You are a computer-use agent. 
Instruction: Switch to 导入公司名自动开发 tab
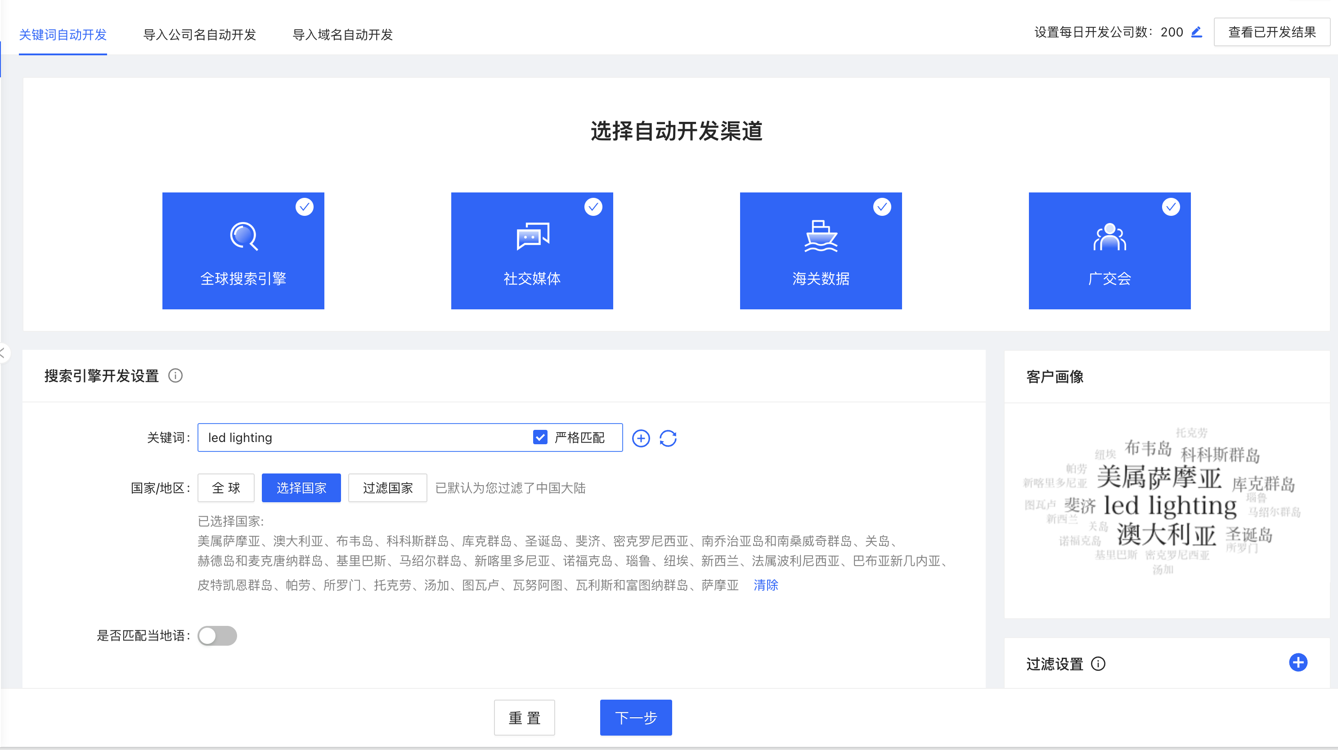pyautogui.click(x=199, y=35)
